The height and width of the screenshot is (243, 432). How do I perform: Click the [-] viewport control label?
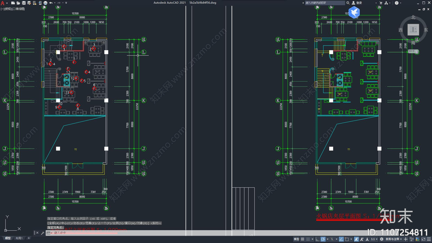[2, 9]
